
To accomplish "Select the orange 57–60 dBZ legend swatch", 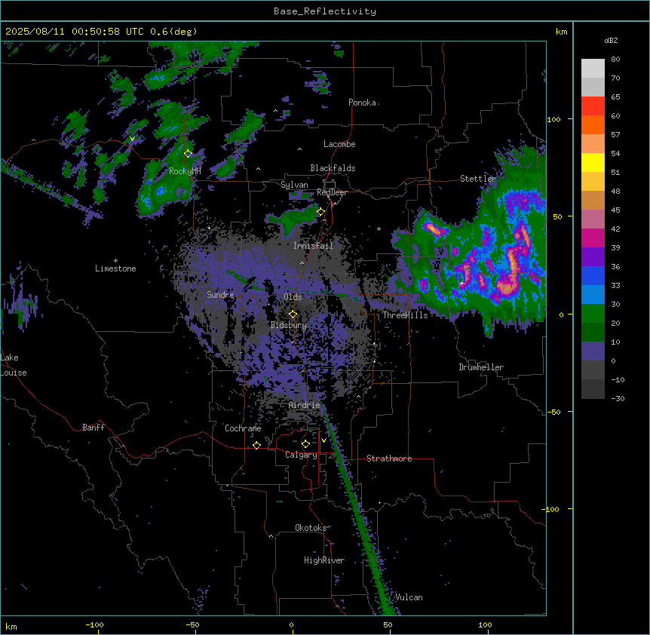I will [x=593, y=124].
